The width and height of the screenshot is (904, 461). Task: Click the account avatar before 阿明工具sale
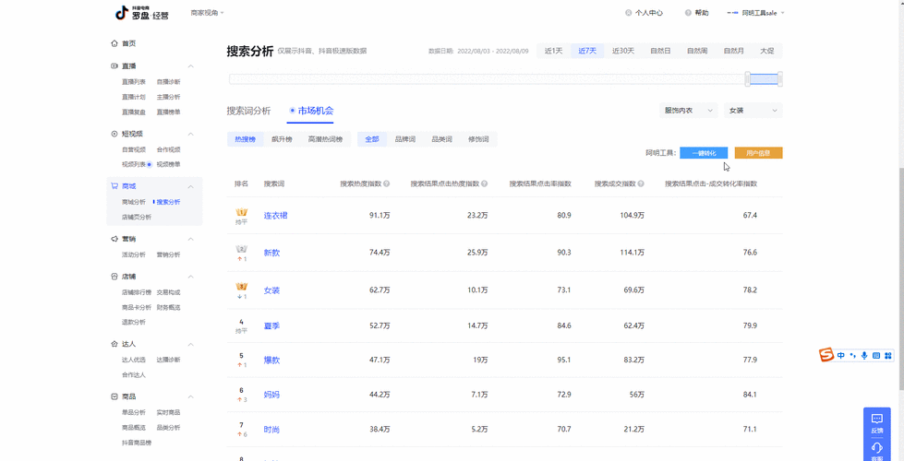(733, 13)
